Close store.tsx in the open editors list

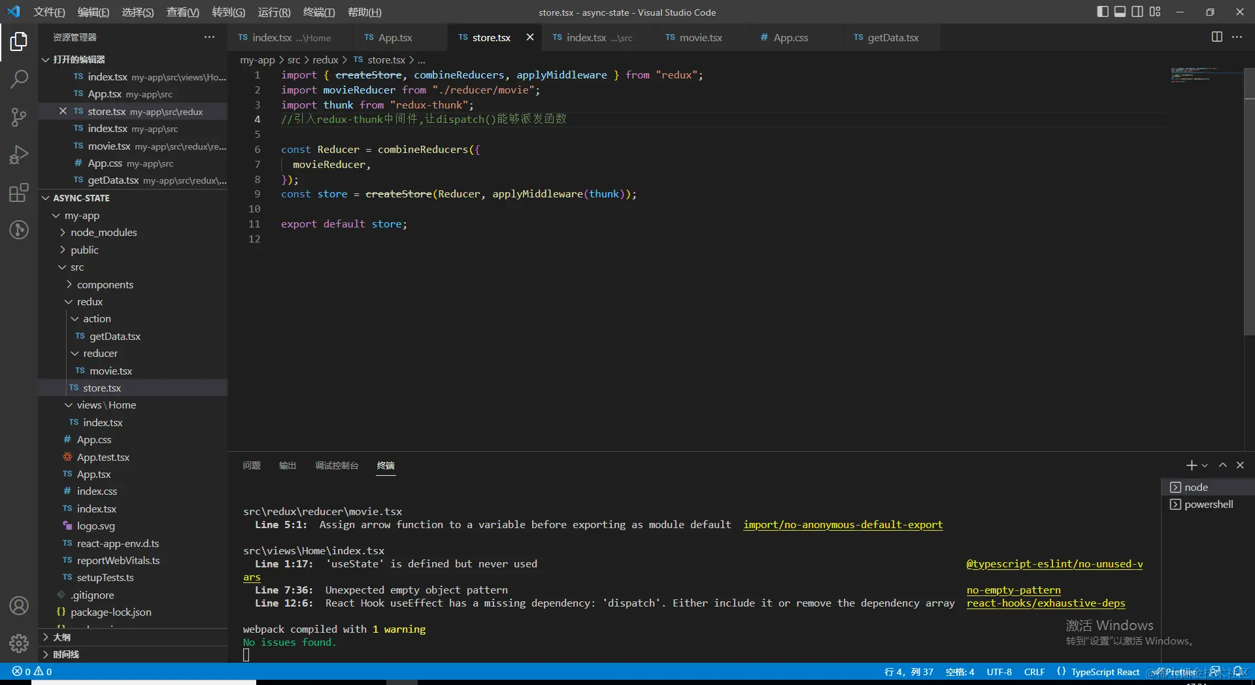click(x=63, y=111)
